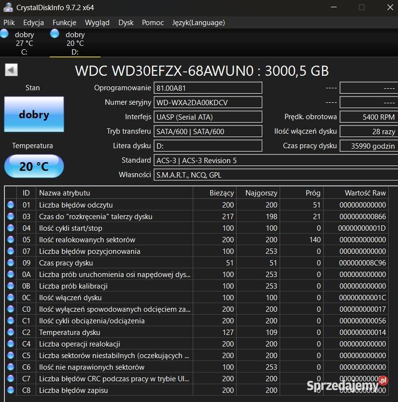398x402 pixels.
Task: Click raw value 000000008C96
Action: (x=362, y=263)
